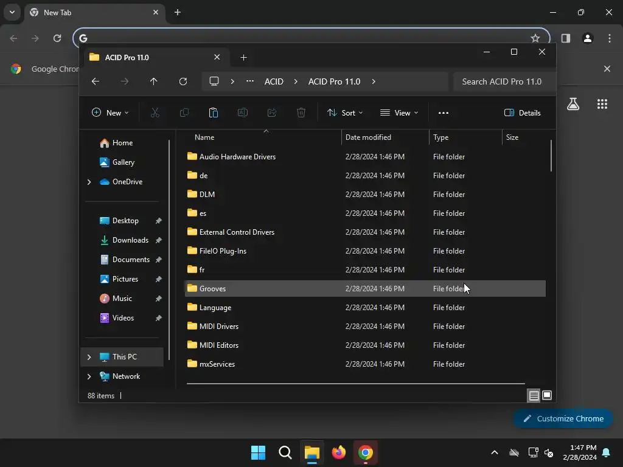The width and height of the screenshot is (623, 467).
Task: Click the PC monitor icon in address bar
Action: click(214, 81)
